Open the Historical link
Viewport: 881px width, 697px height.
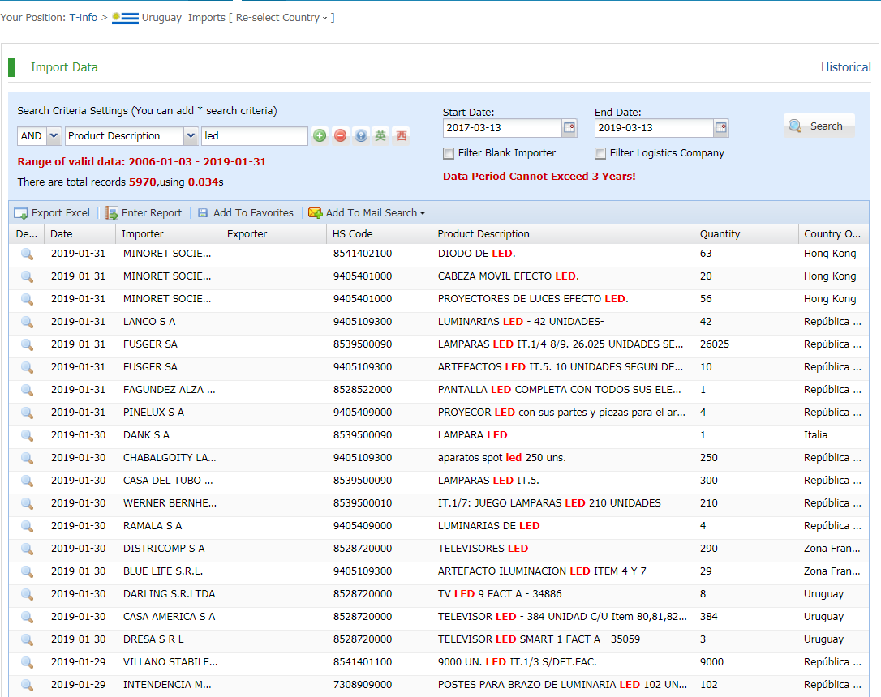pos(845,67)
